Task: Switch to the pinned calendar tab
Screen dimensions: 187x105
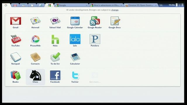Action: pos(23,6)
